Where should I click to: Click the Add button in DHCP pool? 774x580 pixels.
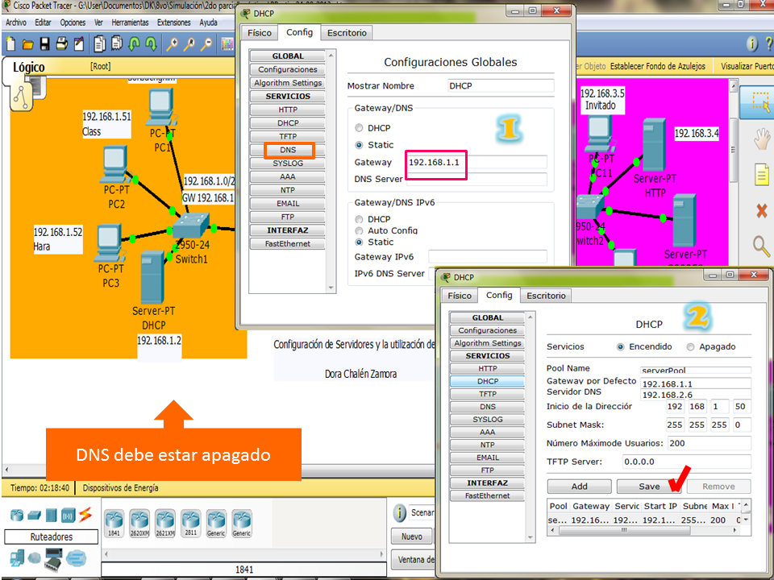pos(579,487)
